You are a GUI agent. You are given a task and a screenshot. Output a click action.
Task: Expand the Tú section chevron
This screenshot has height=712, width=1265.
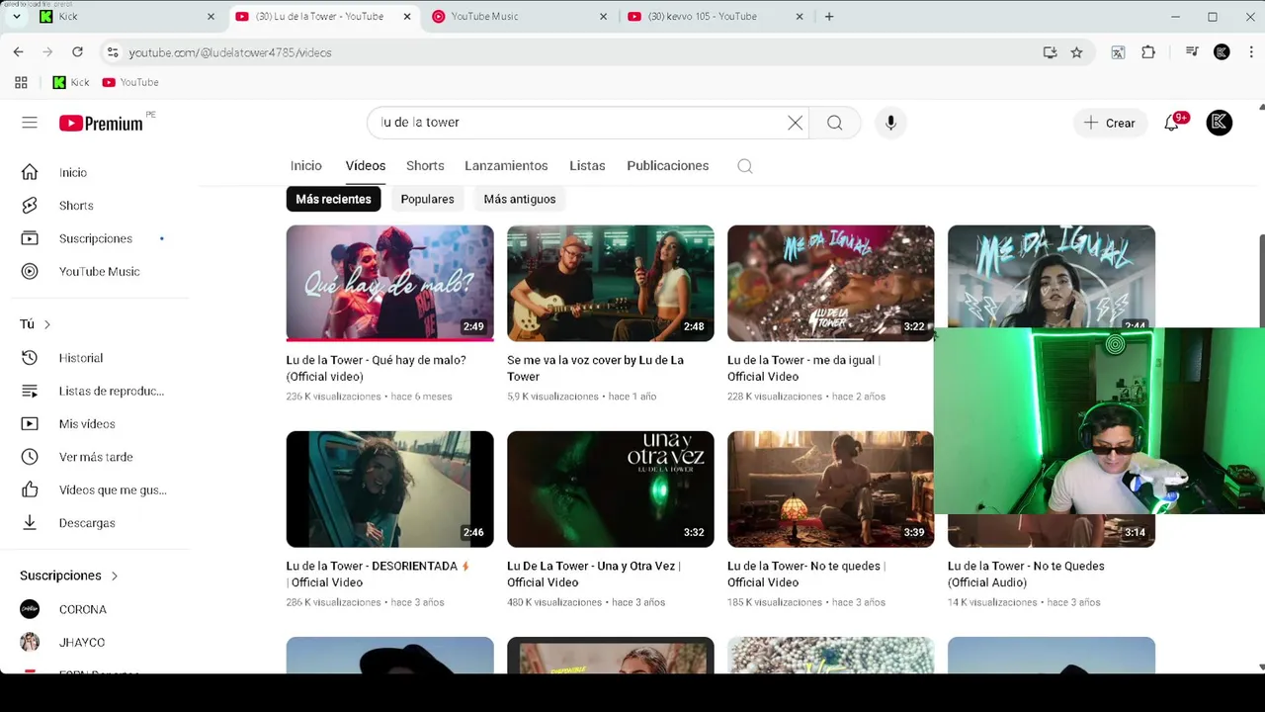(46, 324)
